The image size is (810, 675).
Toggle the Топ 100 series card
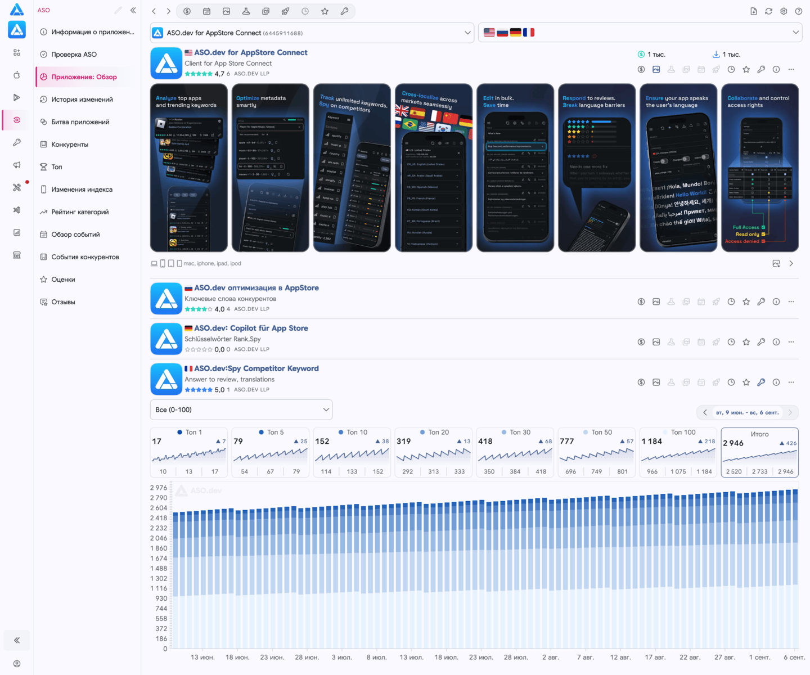point(678,452)
